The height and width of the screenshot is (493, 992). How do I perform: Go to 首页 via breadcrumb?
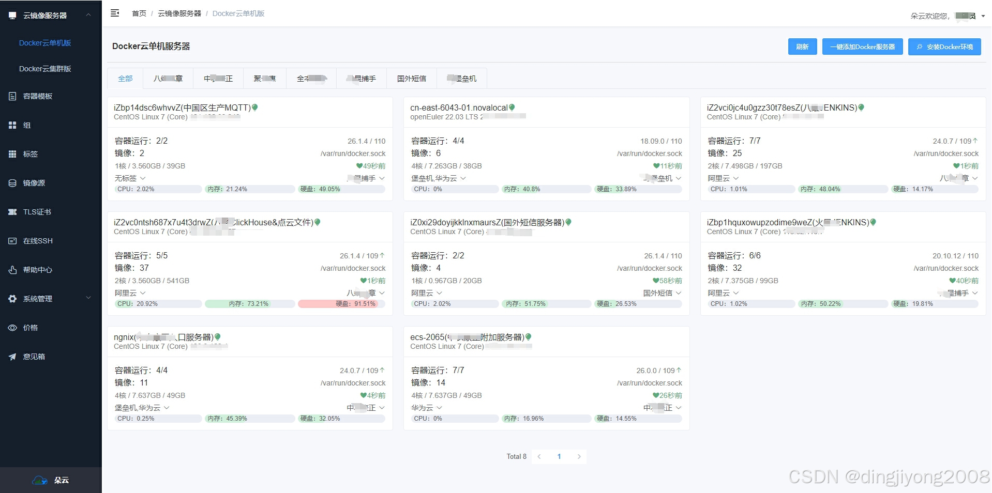pyautogui.click(x=139, y=13)
